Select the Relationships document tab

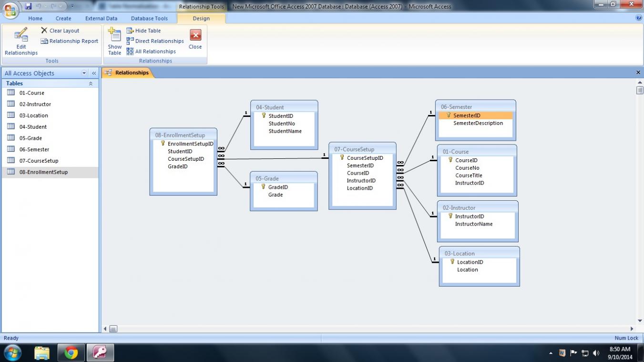[x=128, y=72]
